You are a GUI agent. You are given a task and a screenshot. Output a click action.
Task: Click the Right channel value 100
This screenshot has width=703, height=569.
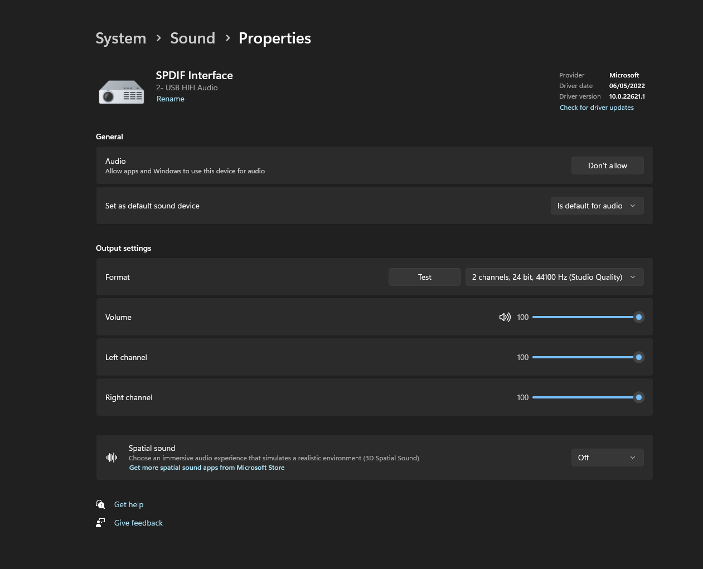(x=523, y=397)
